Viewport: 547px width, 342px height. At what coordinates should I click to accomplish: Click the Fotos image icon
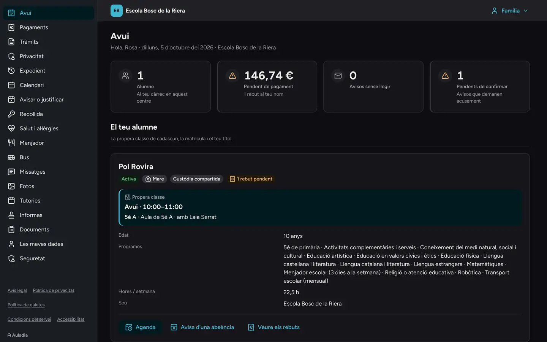coord(11,186)
